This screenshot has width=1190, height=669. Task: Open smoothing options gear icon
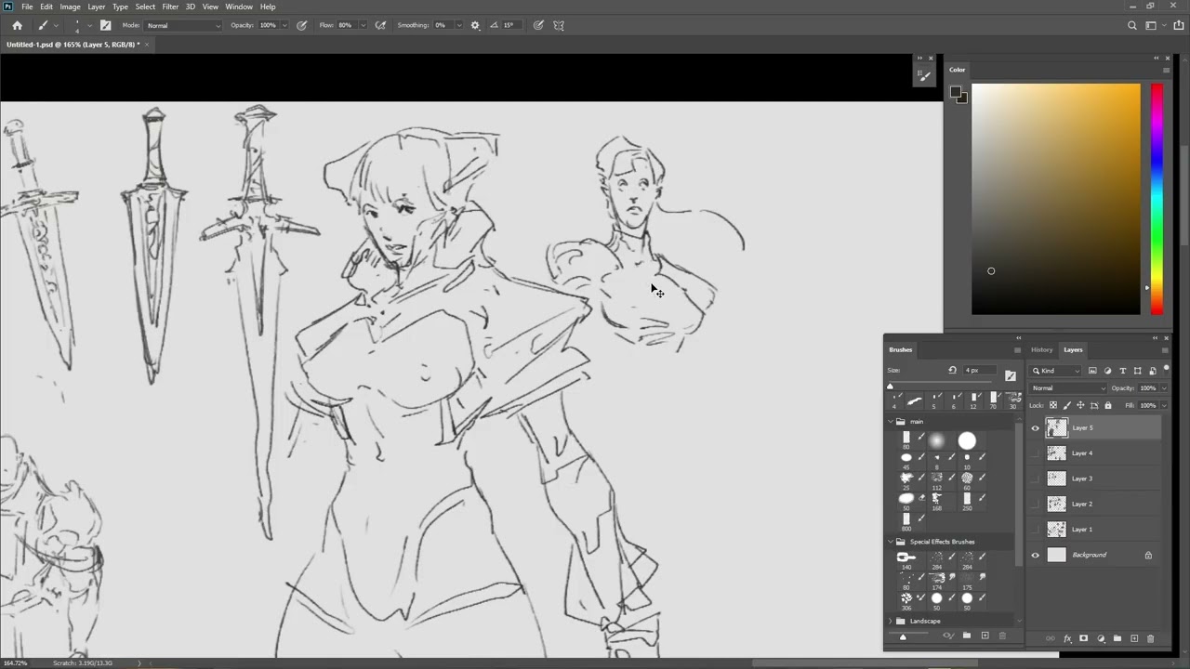pyautogui.click(x=475, y=25)
